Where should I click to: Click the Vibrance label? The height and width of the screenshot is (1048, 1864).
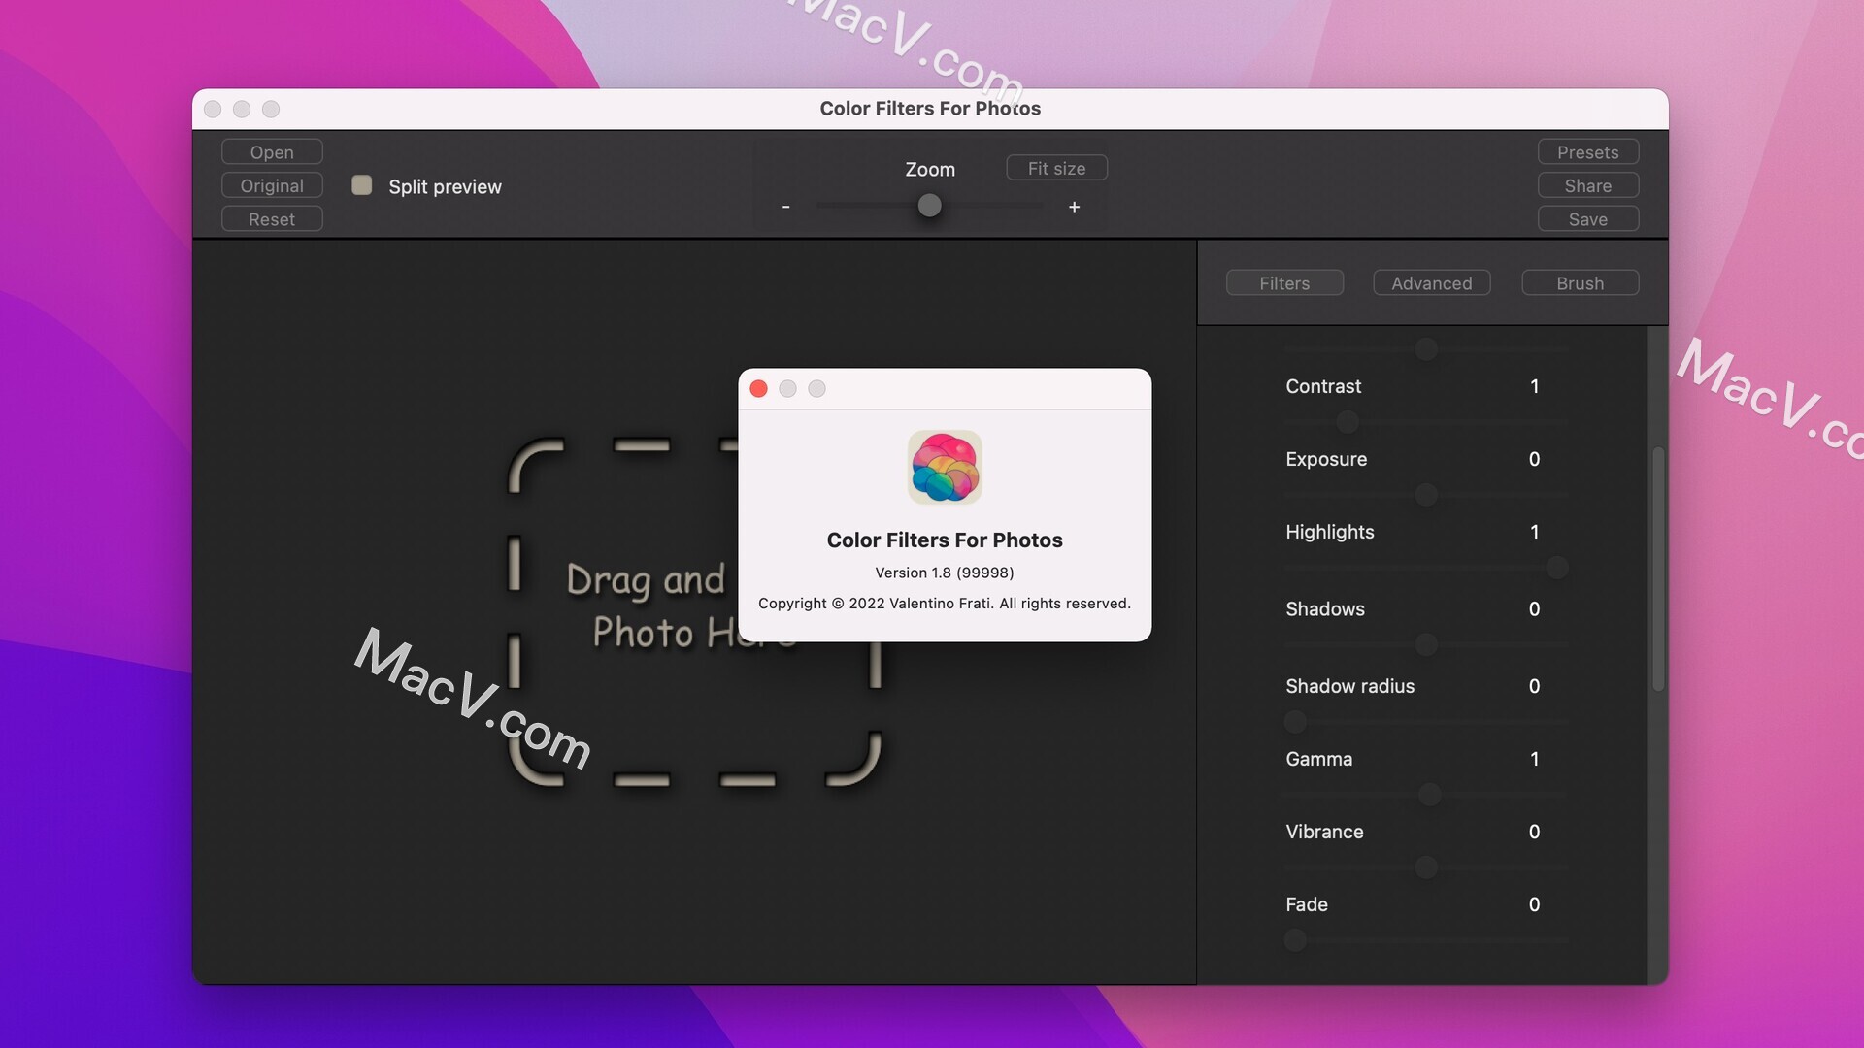1324,832
